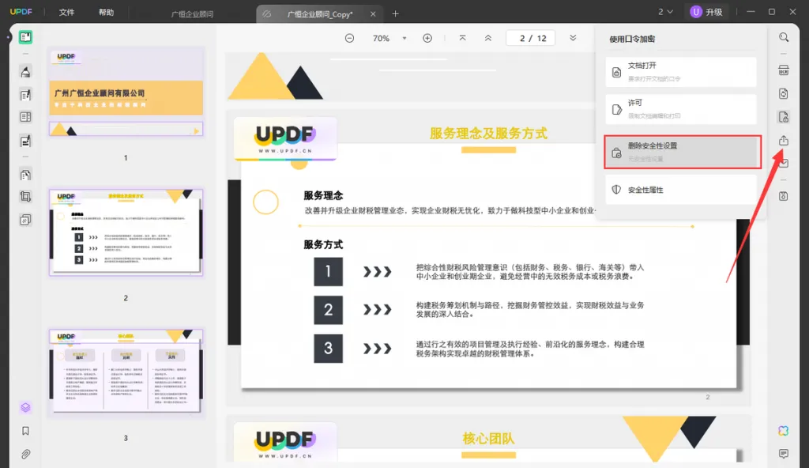
Task: Click the 使用口令加密 panel title
Action: click(x=632, y=39)
